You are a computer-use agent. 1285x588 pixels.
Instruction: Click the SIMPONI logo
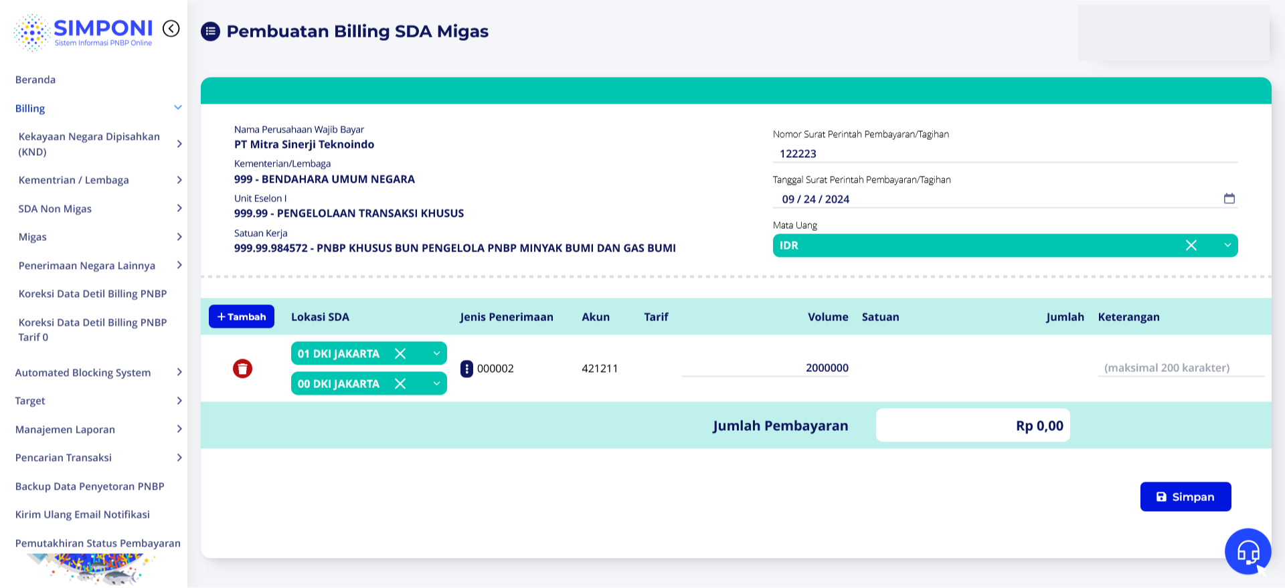point(84,31)
